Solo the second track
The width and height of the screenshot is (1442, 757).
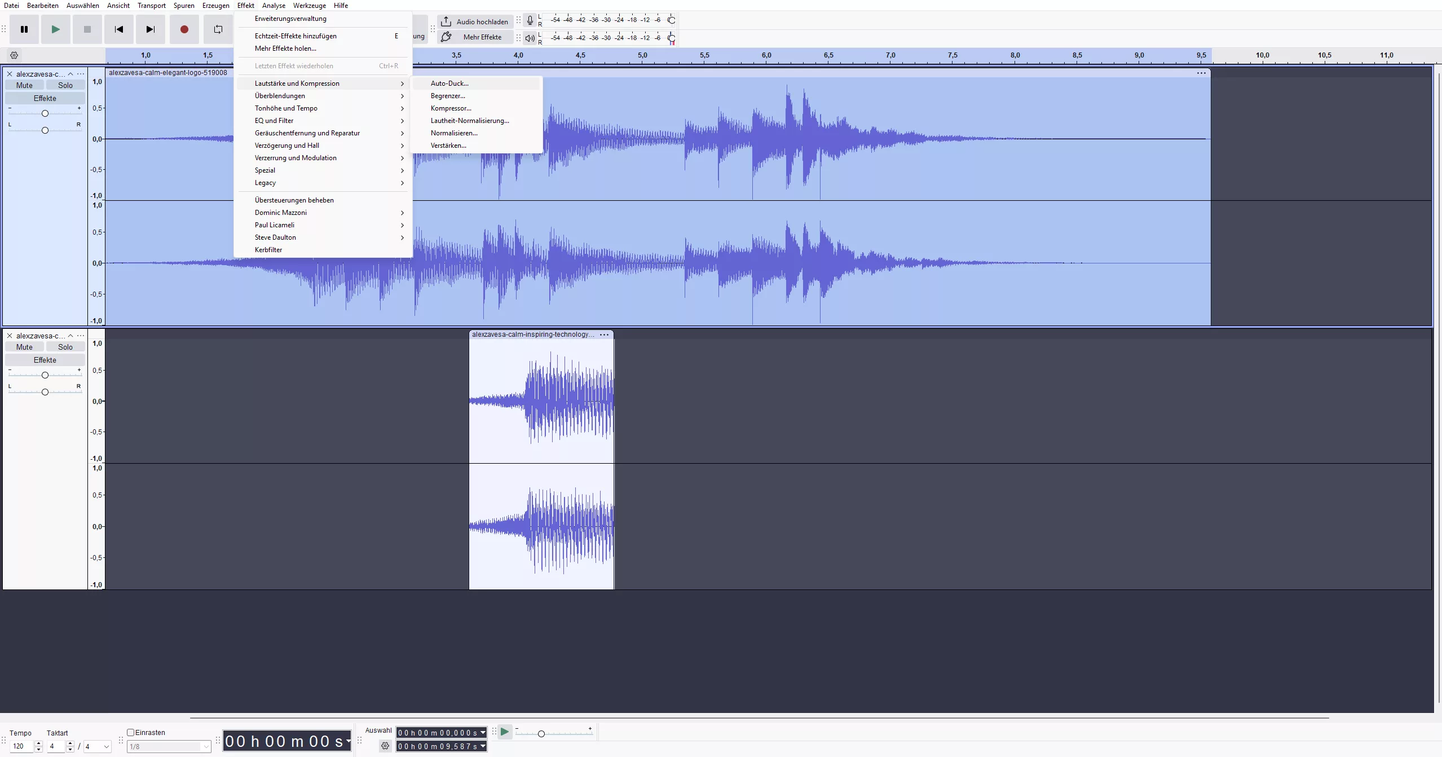[x=65, y=347]
